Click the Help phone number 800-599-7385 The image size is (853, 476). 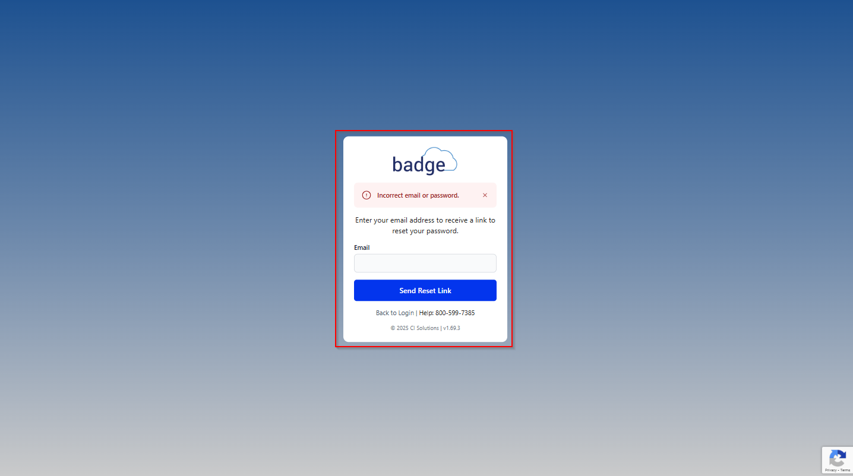(x=455, y=313)
